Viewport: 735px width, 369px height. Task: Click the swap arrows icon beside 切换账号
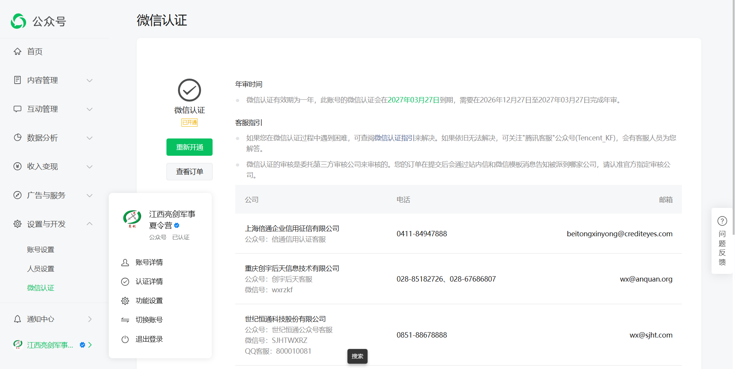125,320
